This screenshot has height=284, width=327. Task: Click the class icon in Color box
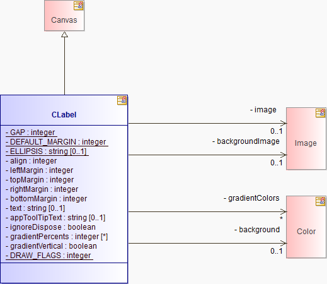tap(321, 201)
